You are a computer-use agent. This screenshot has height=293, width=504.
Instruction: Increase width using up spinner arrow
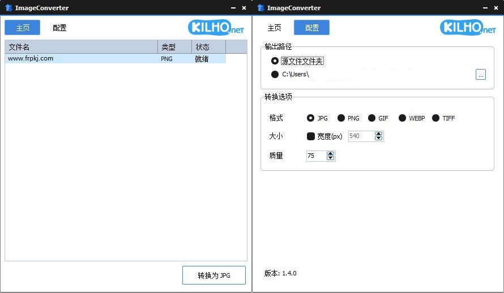click(x=379, y=134)
